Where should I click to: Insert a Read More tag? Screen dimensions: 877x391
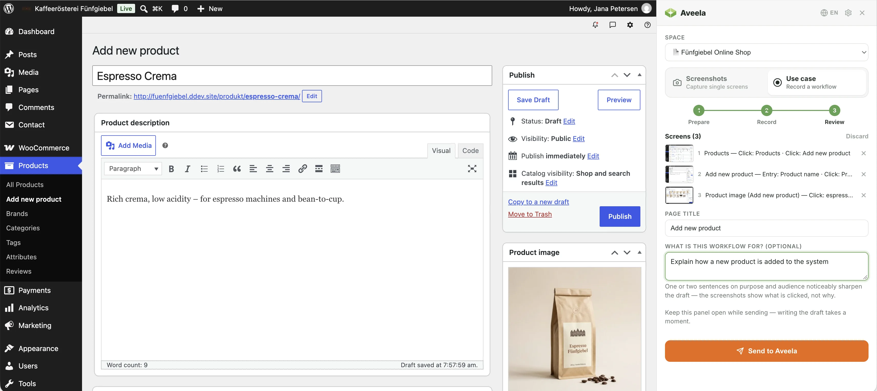[x=319, y=169]
